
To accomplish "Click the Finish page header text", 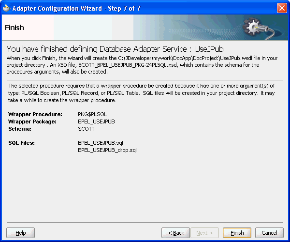I will tap(14, 28).
